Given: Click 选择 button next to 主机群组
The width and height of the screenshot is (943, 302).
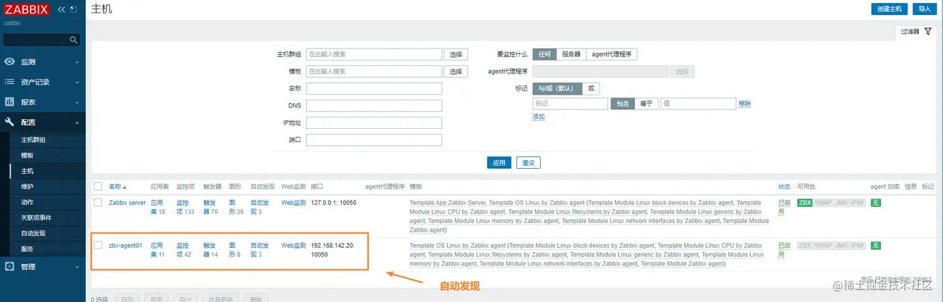Looking at the screenshot, I should (455, 54).
